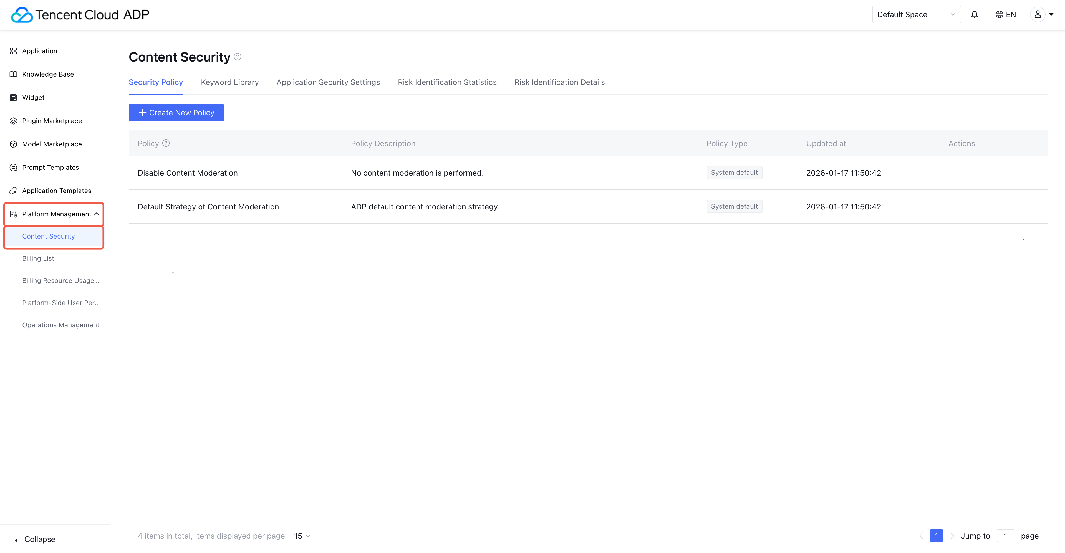The height and width of the screenshot is (553, 1065).
Task: Click the help icon beside Content Security title
Action: tap(237, 57)
